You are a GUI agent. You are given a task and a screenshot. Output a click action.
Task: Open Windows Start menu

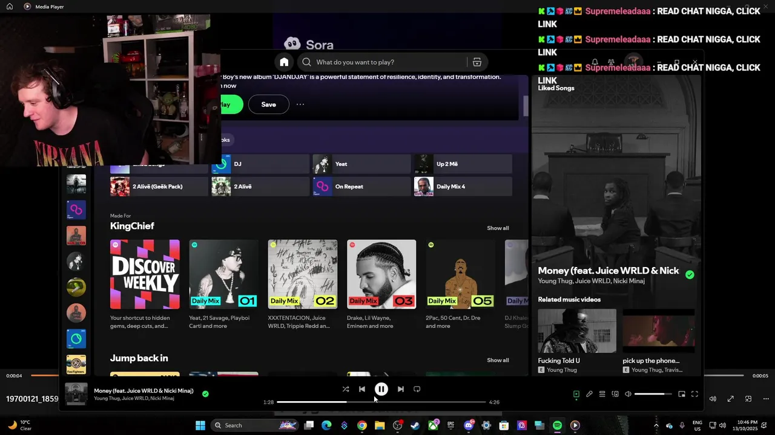coord(200,425)
